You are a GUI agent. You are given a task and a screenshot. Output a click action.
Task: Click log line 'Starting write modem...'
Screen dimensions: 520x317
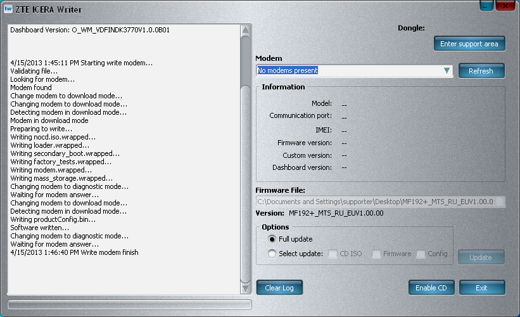coord(117,63)
